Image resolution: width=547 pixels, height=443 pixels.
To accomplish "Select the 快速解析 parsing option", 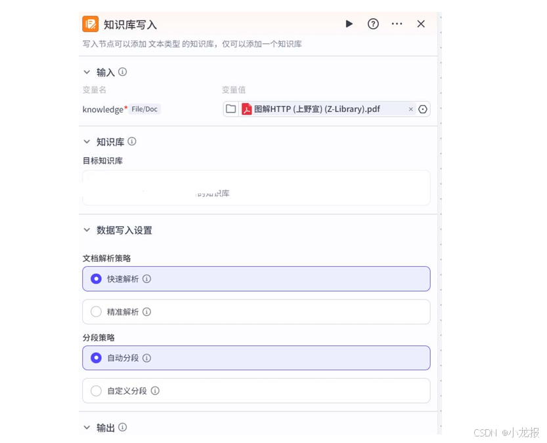I will click(96, 279).
